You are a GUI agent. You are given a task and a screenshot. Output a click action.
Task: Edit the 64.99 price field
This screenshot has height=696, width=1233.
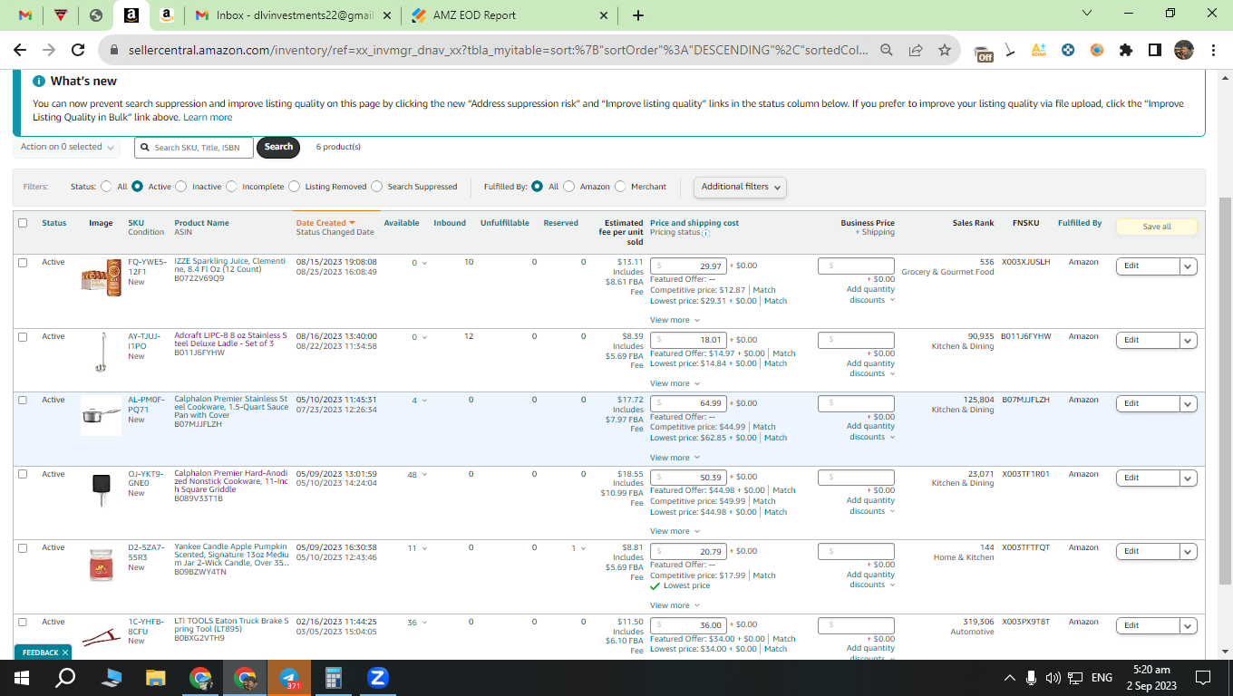(x=688, y=403)
